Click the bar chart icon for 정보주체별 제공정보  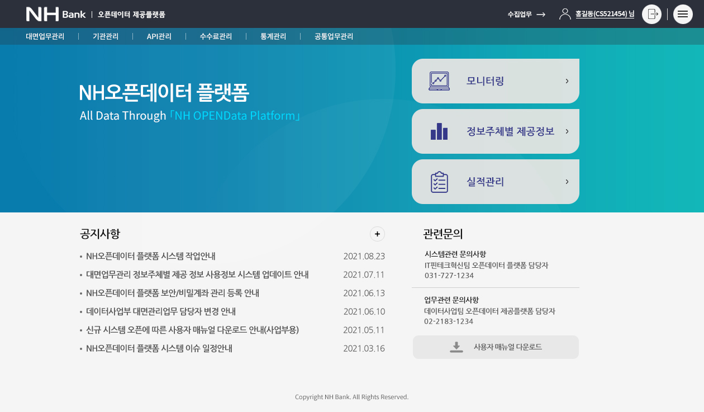(439, 131)
